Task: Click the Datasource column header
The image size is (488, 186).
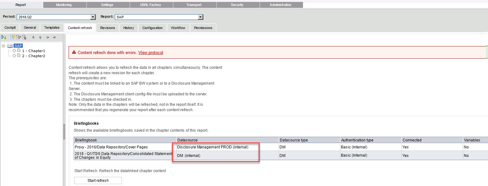Action: (228, 140)
